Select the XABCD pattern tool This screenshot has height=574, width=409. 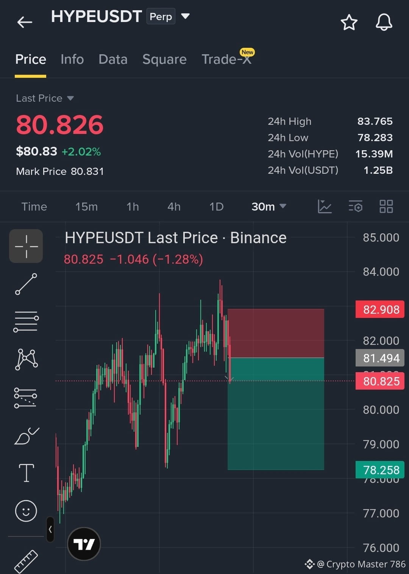[26, 359]
